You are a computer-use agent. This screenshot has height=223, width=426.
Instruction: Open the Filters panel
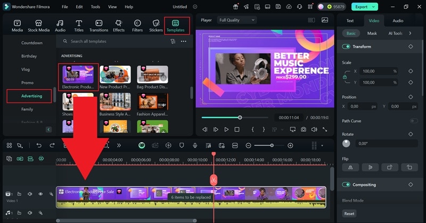coord(137,26)
